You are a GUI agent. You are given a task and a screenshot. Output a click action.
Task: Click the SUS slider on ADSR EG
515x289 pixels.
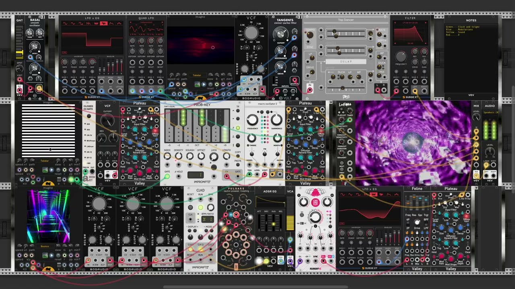(274, 223)
